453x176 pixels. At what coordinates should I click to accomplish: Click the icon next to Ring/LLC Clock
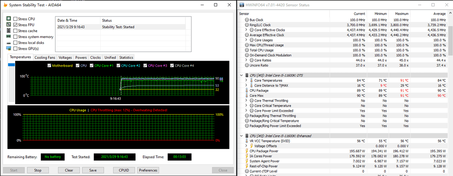(247, 25)
